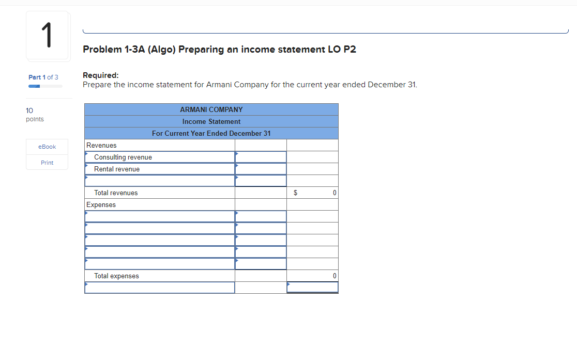This screenshot has width=577, height=349.
Task: Open the Consulting revenue label dropdown
Action: point(159,157)
